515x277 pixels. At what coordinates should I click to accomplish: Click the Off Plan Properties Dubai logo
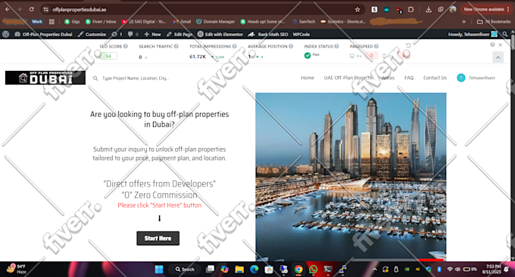[45, 78]
